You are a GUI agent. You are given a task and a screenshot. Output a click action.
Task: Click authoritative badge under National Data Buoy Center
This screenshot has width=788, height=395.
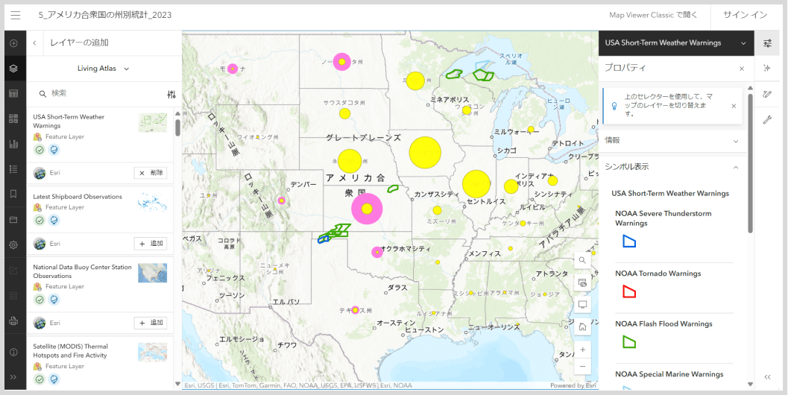[40, 300]
